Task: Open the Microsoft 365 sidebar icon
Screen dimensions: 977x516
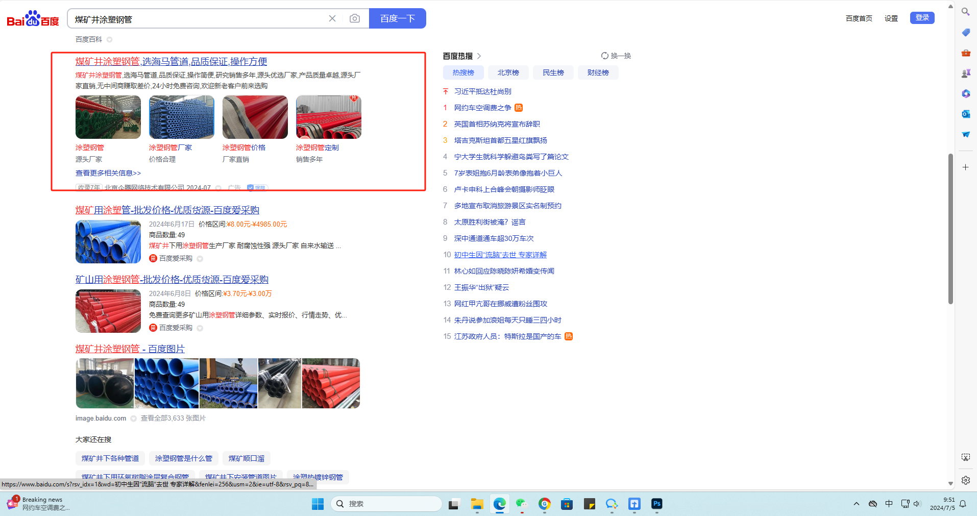Action: [x=965, y=93]
